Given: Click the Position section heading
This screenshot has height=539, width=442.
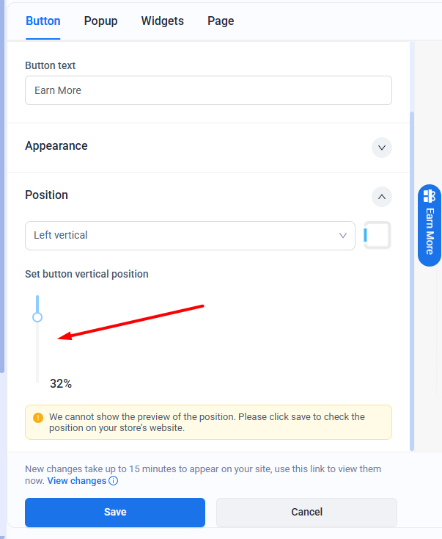Looking at the screenshot, I should tap(46, 195).
